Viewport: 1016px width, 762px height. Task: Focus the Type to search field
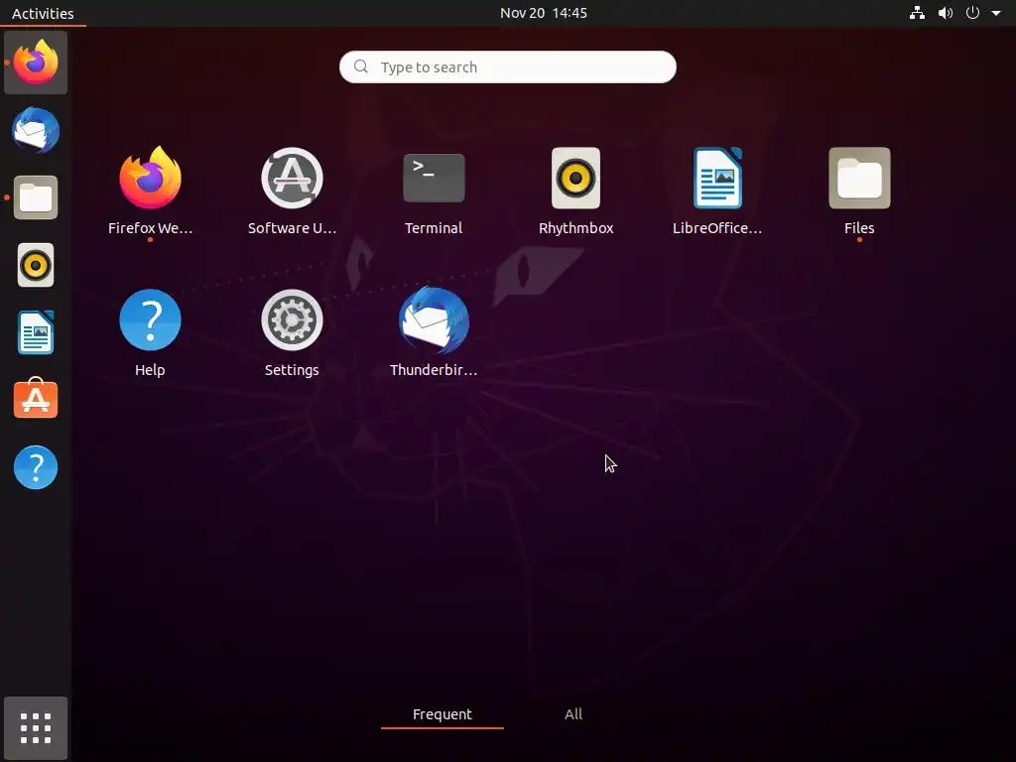[507, 66]
